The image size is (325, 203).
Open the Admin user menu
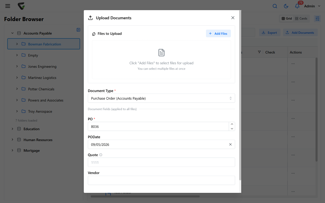312,6
